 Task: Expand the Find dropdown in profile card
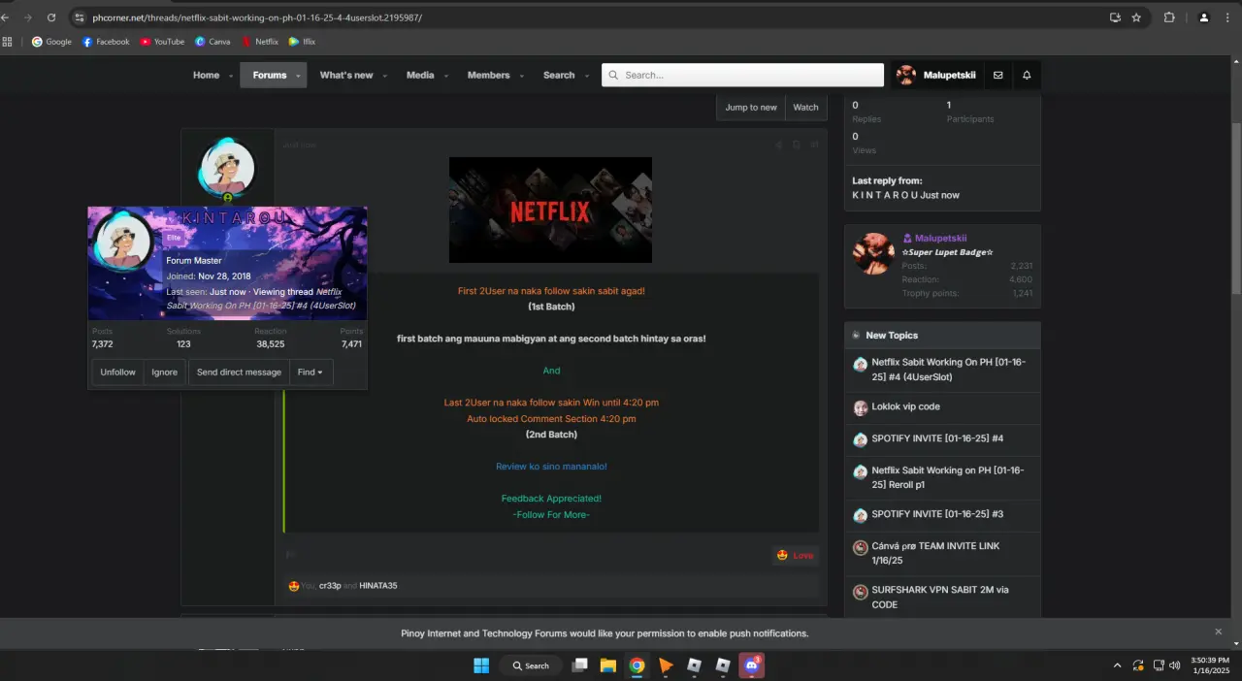click(310, 372)
